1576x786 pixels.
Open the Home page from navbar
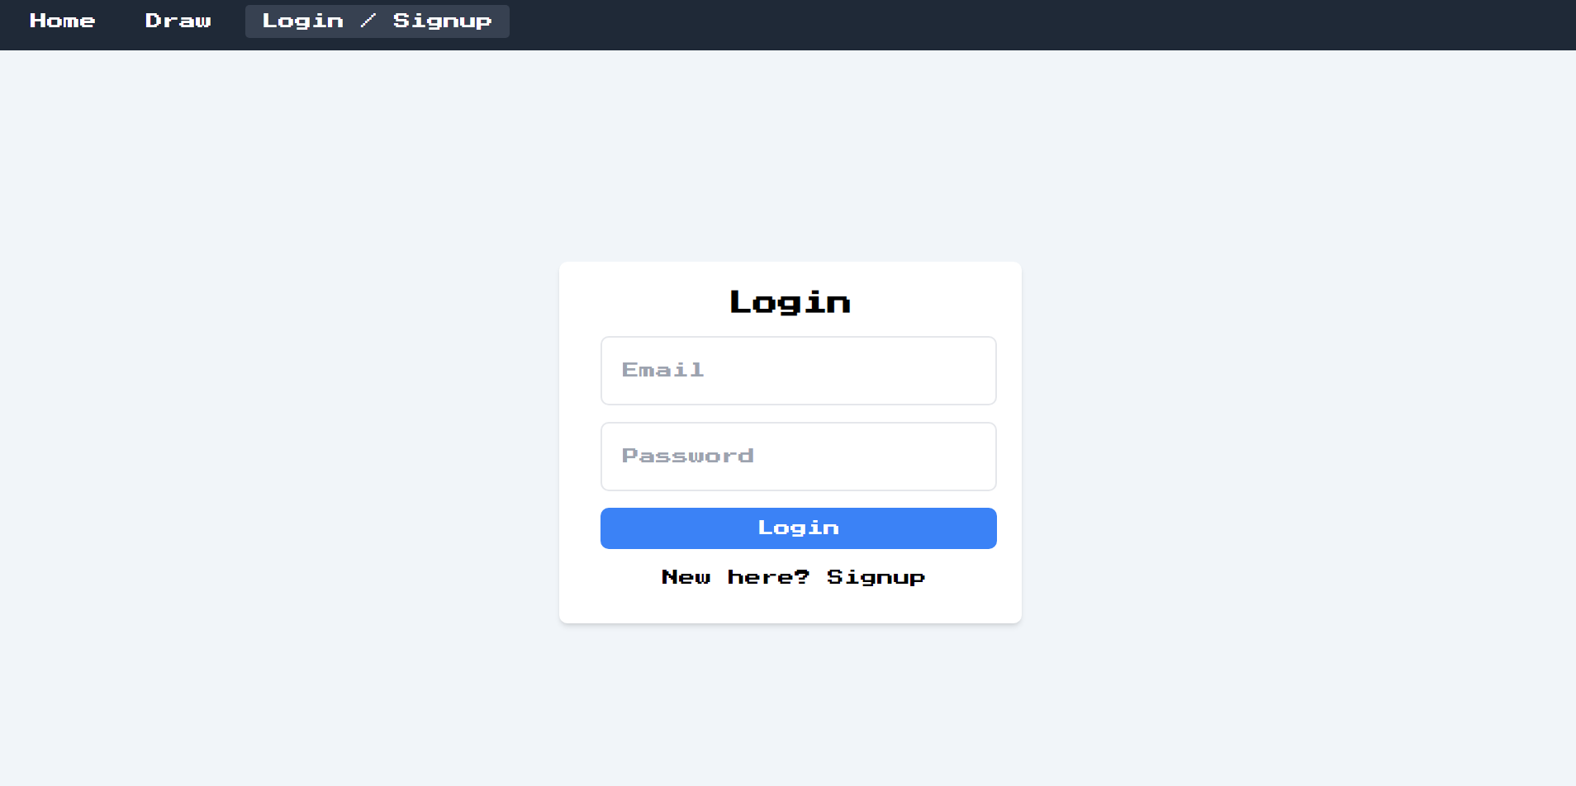(63, 21)
